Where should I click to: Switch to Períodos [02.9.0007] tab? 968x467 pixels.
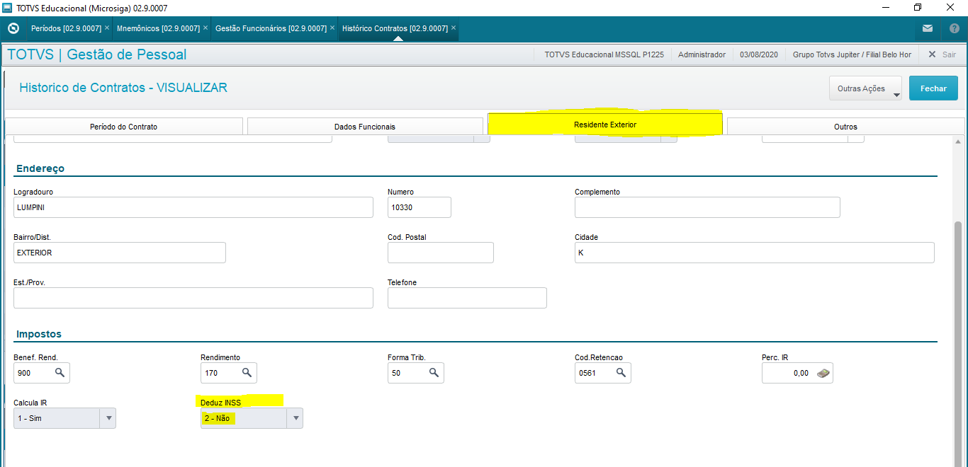pos(66,28)
